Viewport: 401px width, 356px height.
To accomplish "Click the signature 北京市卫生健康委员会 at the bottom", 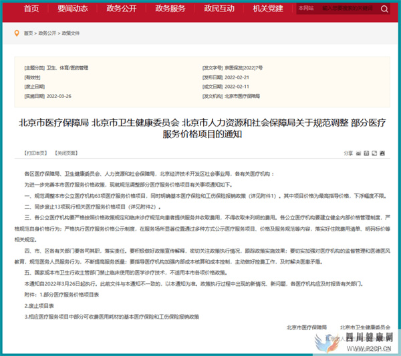I will pos(365,327).
